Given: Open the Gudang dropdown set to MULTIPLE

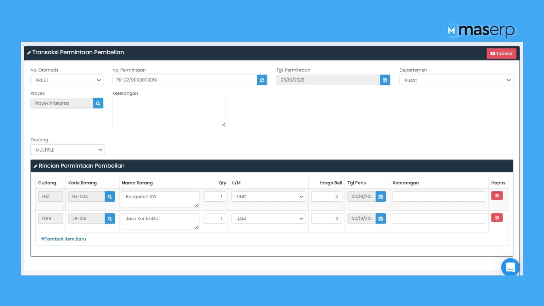Looking at the screenshot, I should click(x=67, y=150).
